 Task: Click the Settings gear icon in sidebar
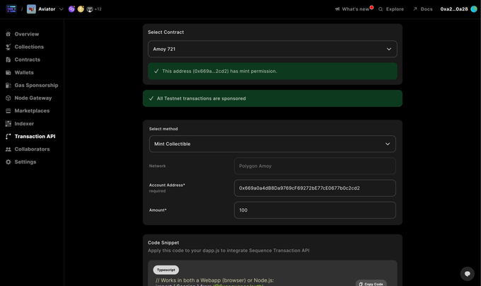click(x=8, y=161)
